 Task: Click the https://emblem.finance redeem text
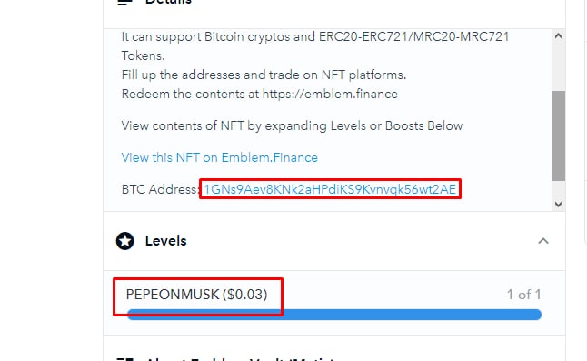click(x=330, y=94)
